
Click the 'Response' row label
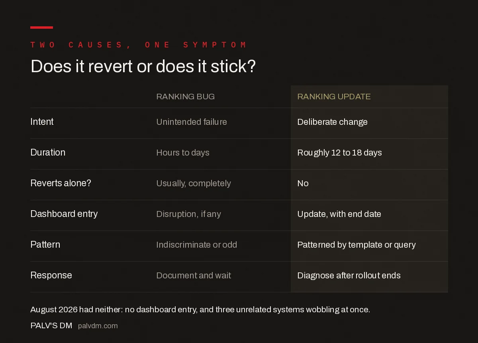click(51, 275)
